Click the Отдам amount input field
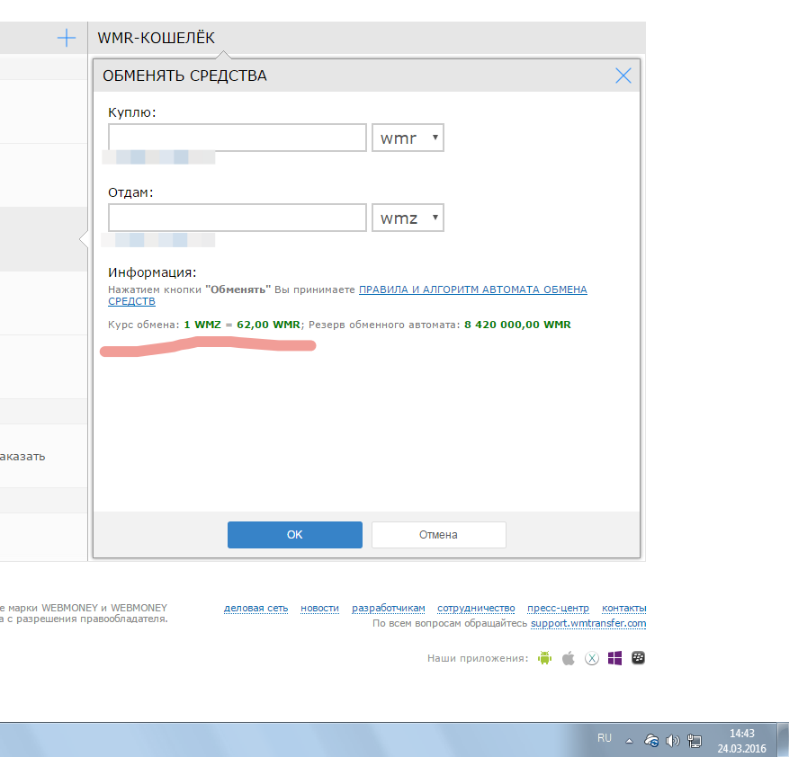Viewport: 789px width, 757px height. point(238,218)
